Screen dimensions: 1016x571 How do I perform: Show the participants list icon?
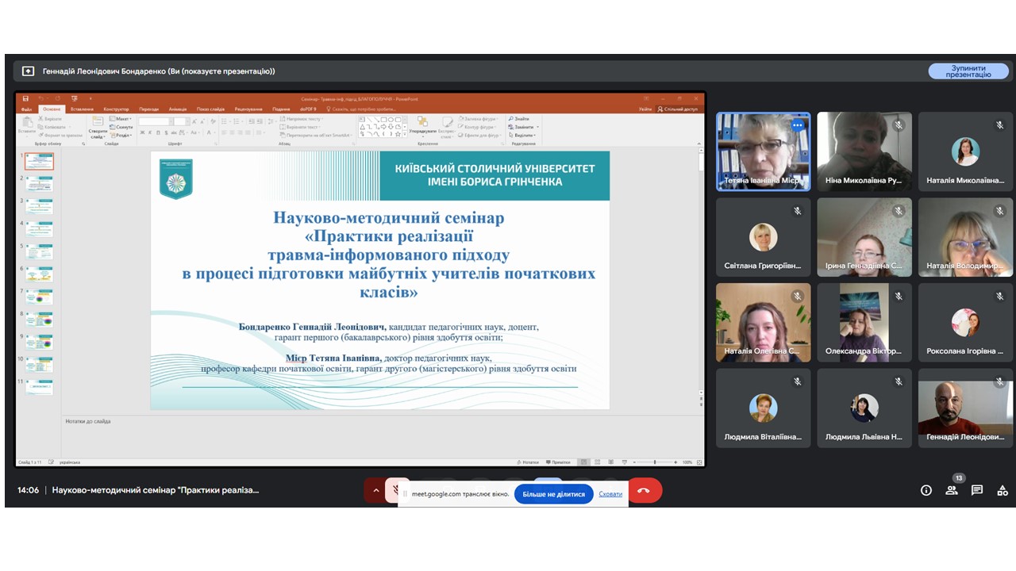point(951,490)
